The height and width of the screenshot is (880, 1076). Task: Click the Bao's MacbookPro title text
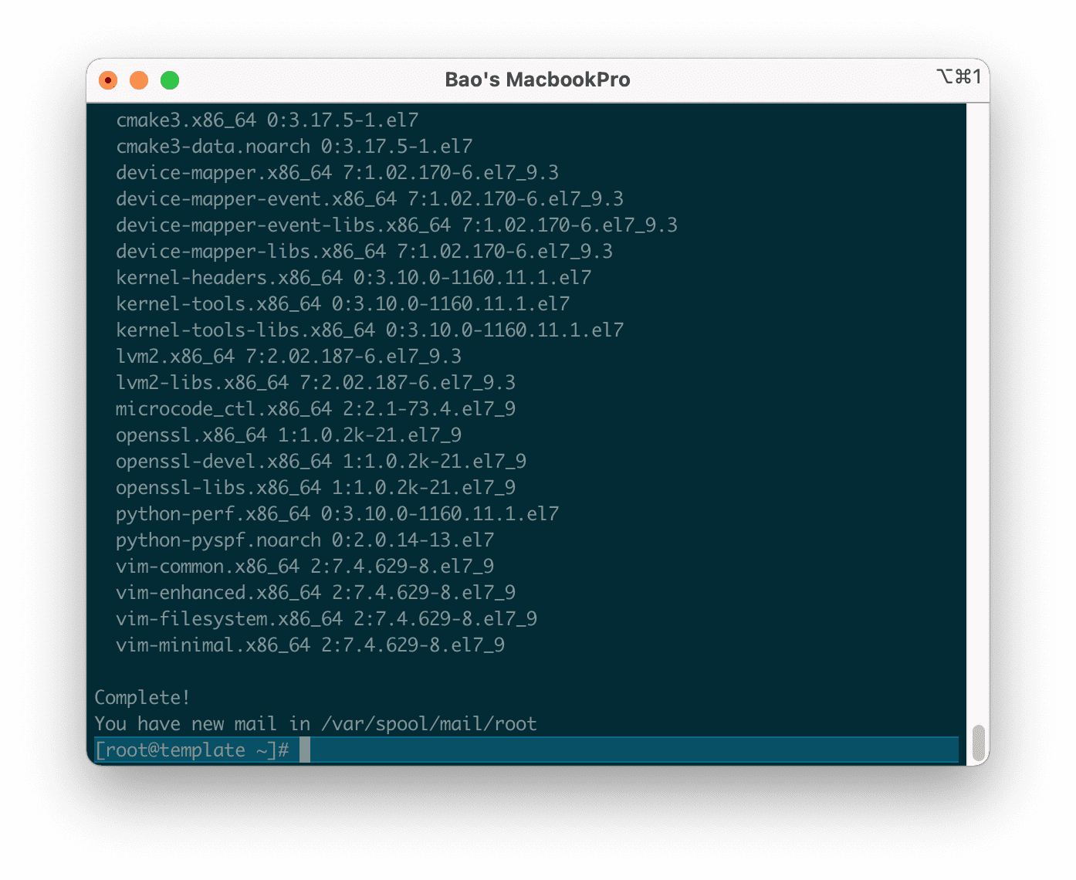pos(537,79)
